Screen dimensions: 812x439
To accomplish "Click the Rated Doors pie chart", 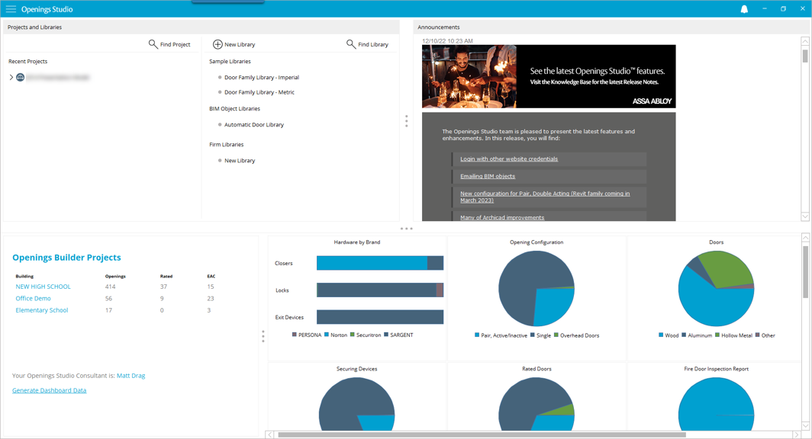I will pos(536,404).
